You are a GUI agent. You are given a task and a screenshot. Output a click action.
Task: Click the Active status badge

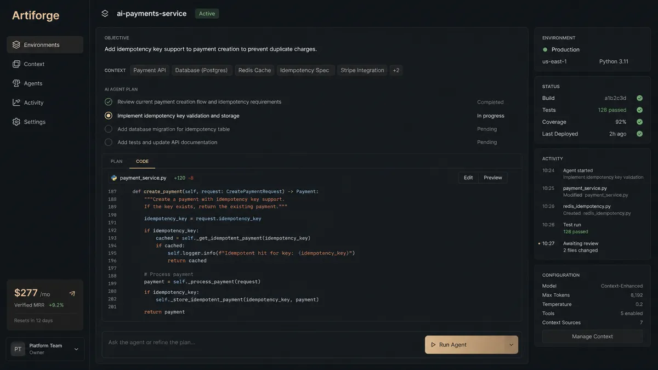(x=207, y=14)
